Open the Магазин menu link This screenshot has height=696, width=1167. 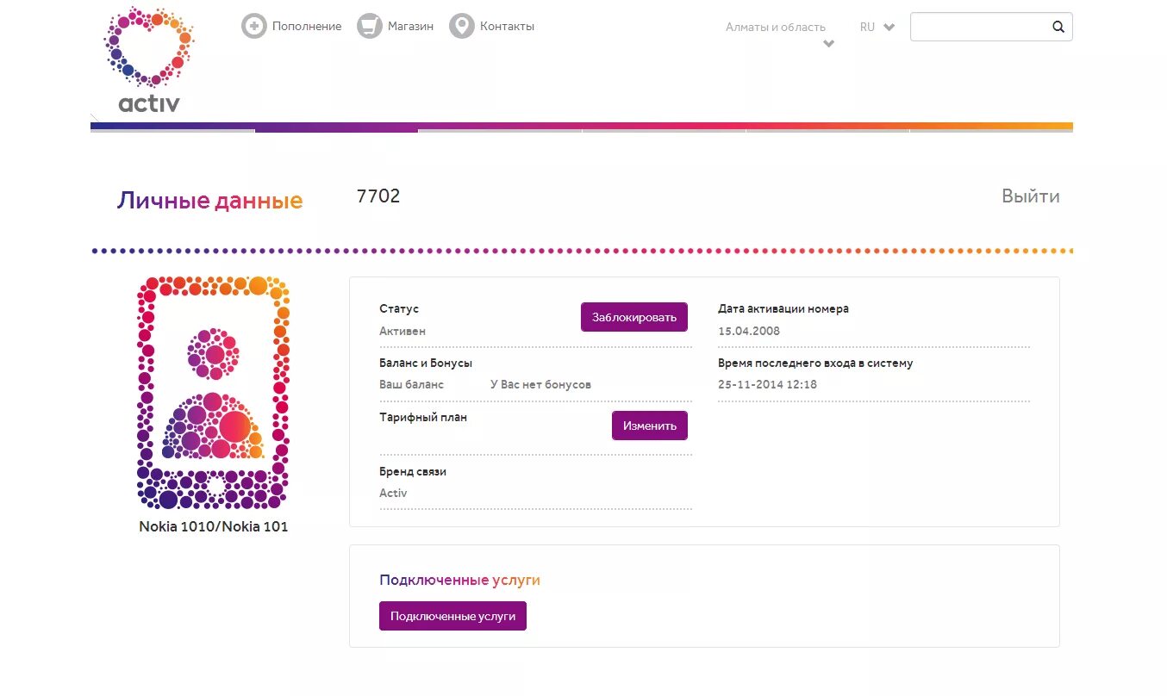click(x=411, y=27)
